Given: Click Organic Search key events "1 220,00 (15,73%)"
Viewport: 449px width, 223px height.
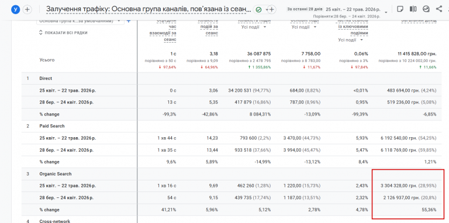Looking at the screenshot, I should tap(302, 186).
